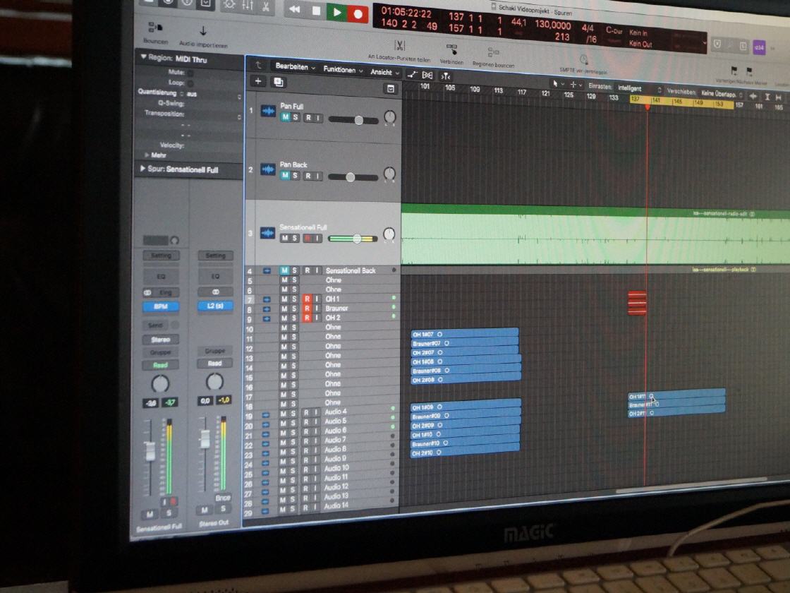Click the Catch playhead icon
The width and height of the screenshot is (790, 593).
(x=445, y=77)
